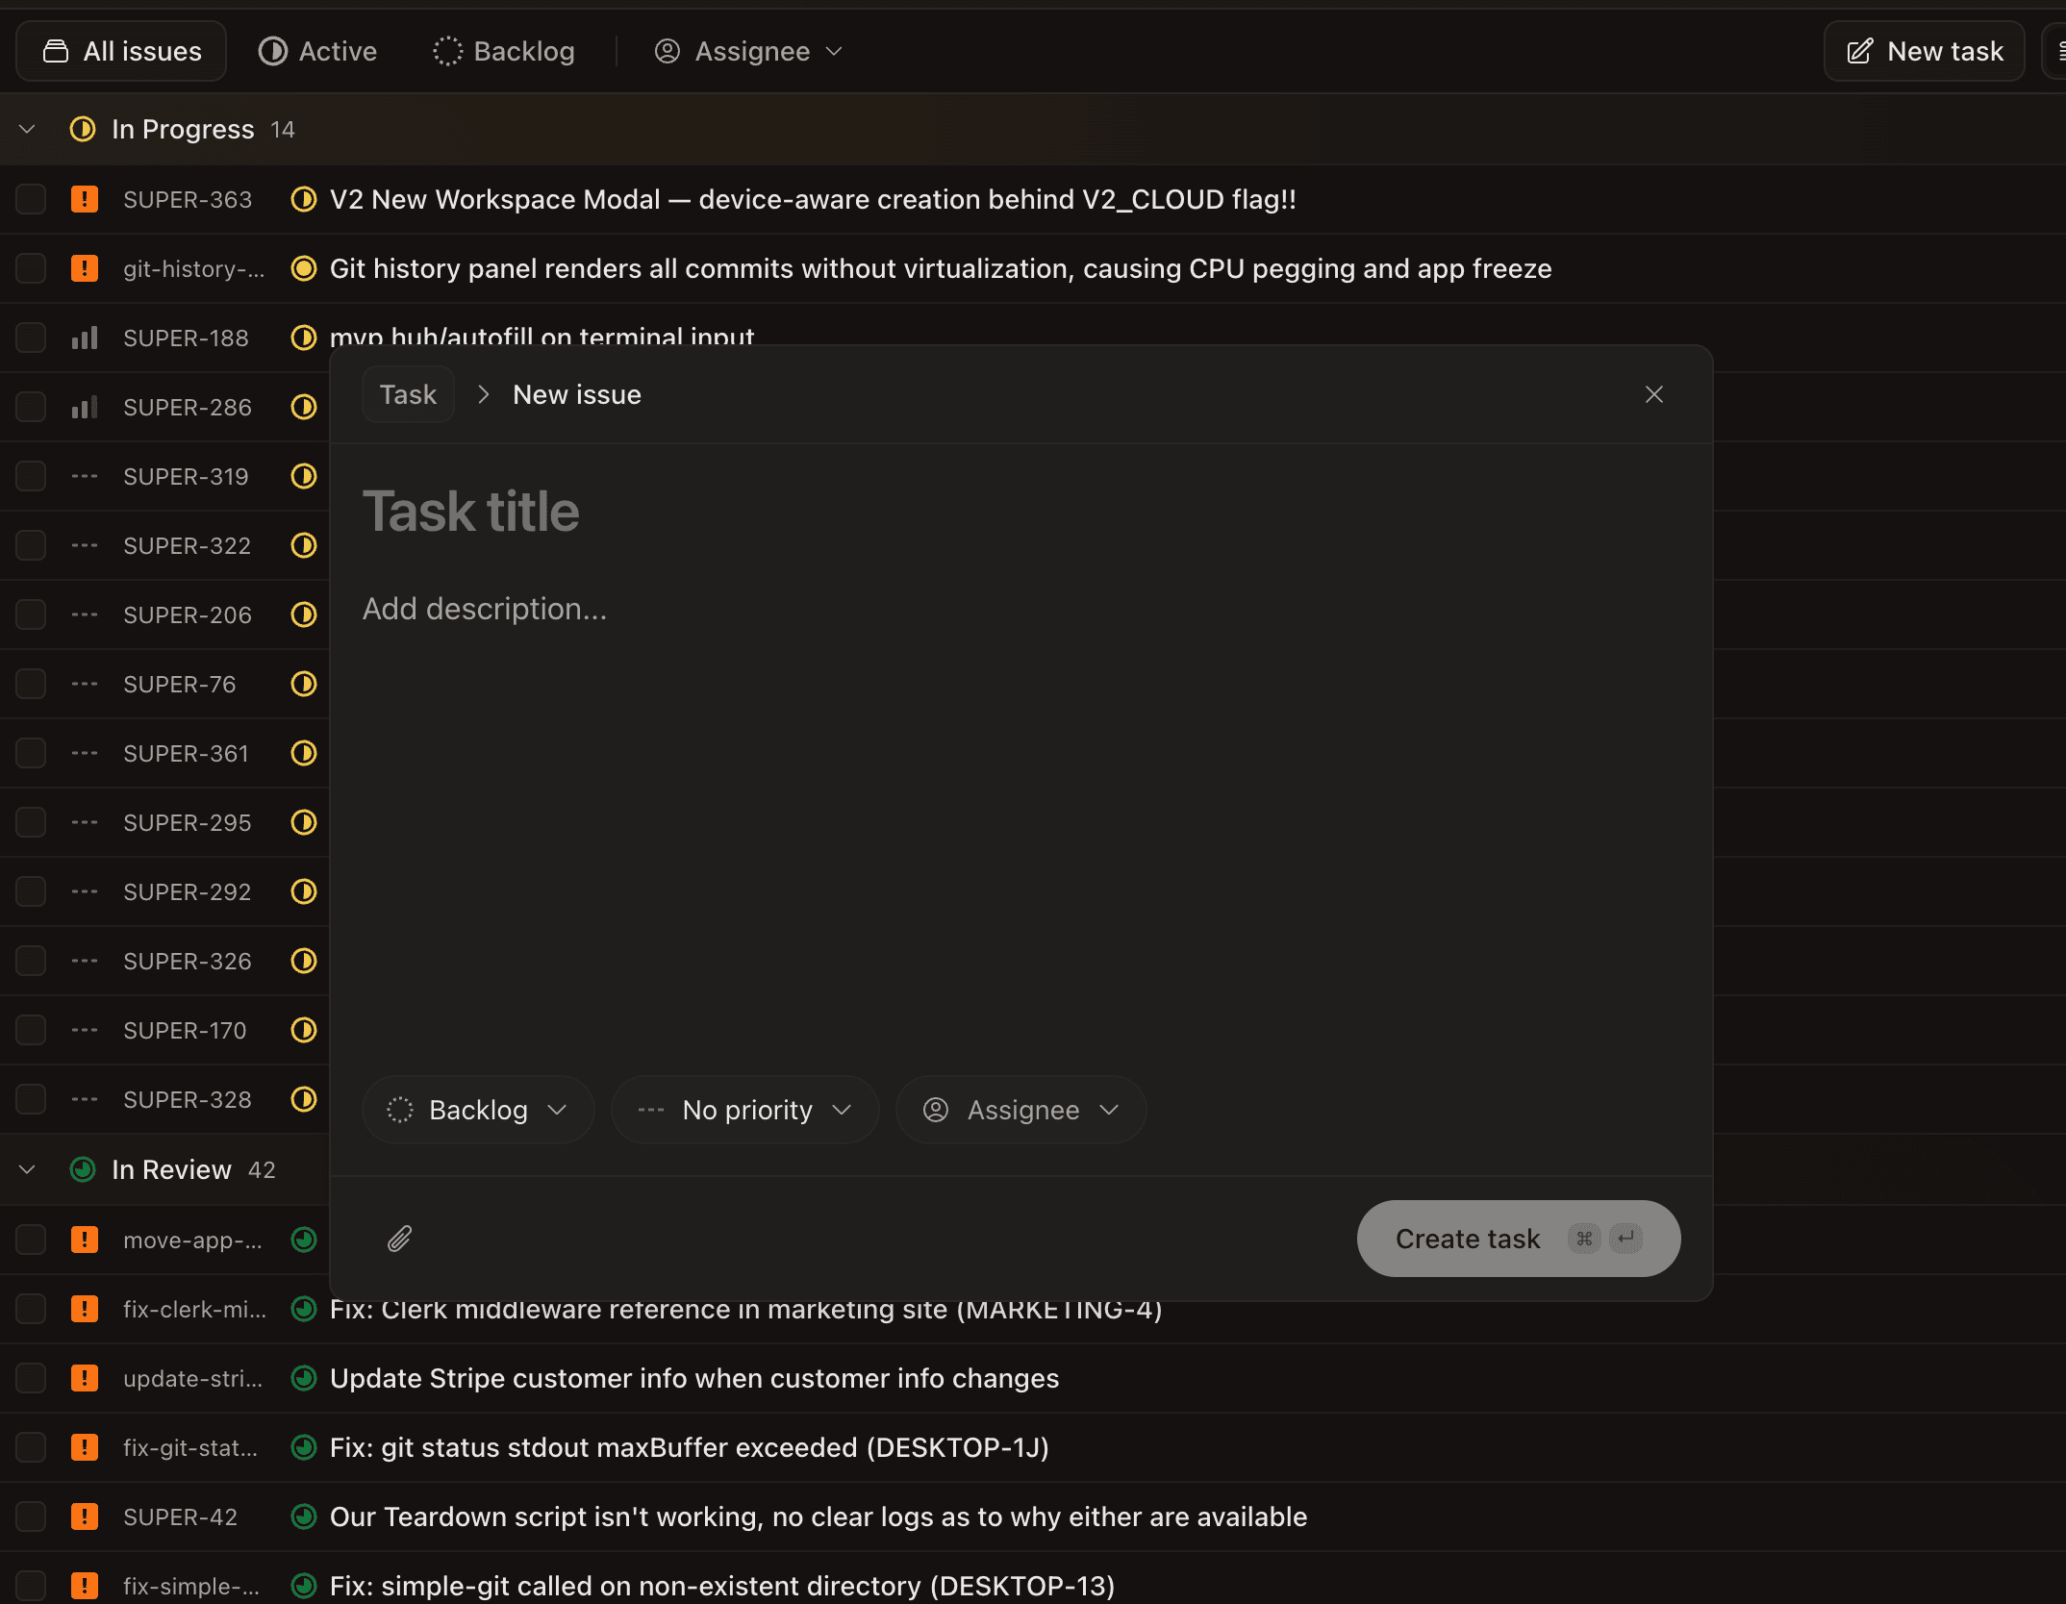The width and height of the screenshot is (2066, 1604).
Task: Click the status icon on the git-history row
Action: click(304, 268)
